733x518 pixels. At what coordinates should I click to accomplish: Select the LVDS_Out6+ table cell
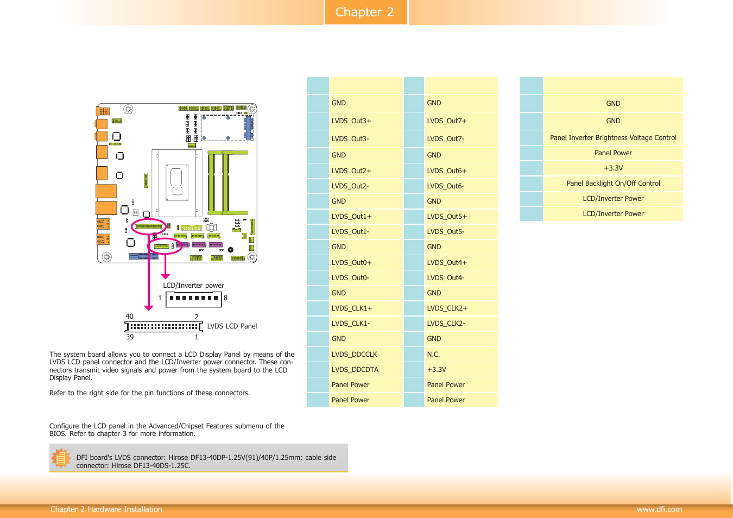pos(462,171)
